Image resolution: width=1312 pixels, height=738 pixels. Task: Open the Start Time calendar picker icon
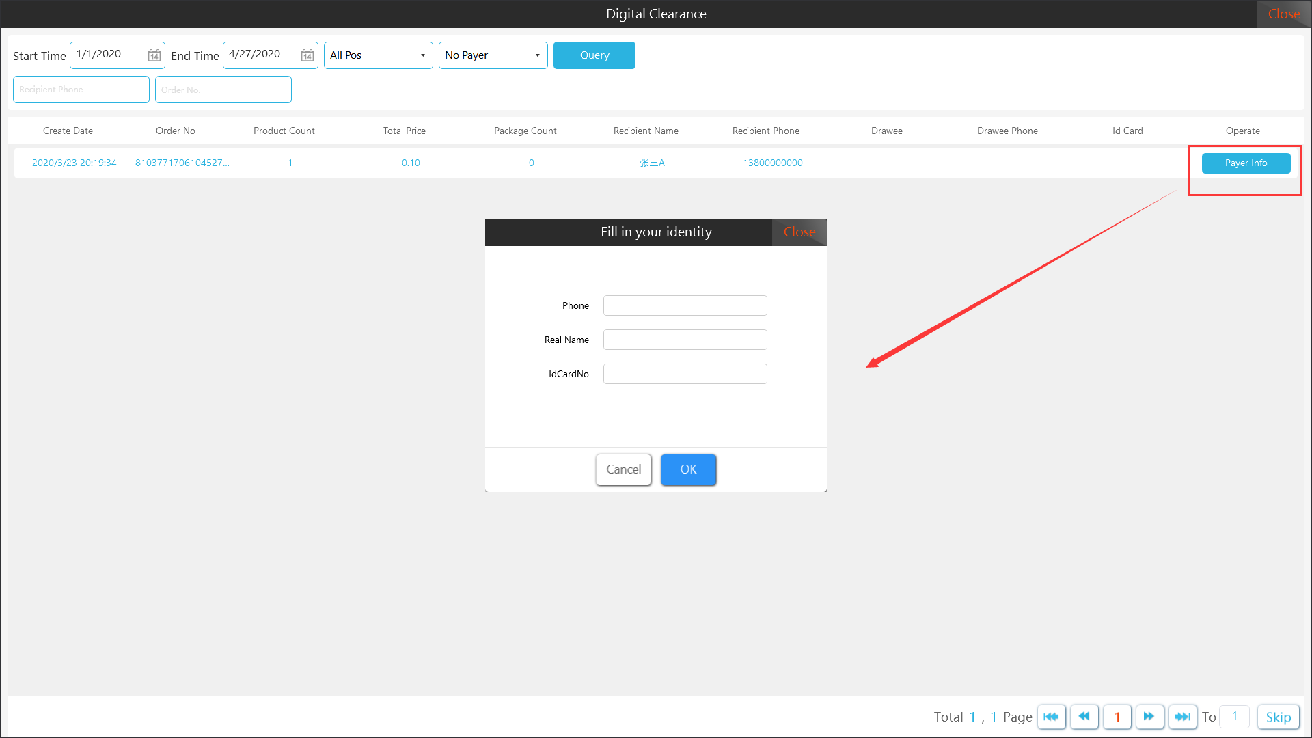[154, 55]
